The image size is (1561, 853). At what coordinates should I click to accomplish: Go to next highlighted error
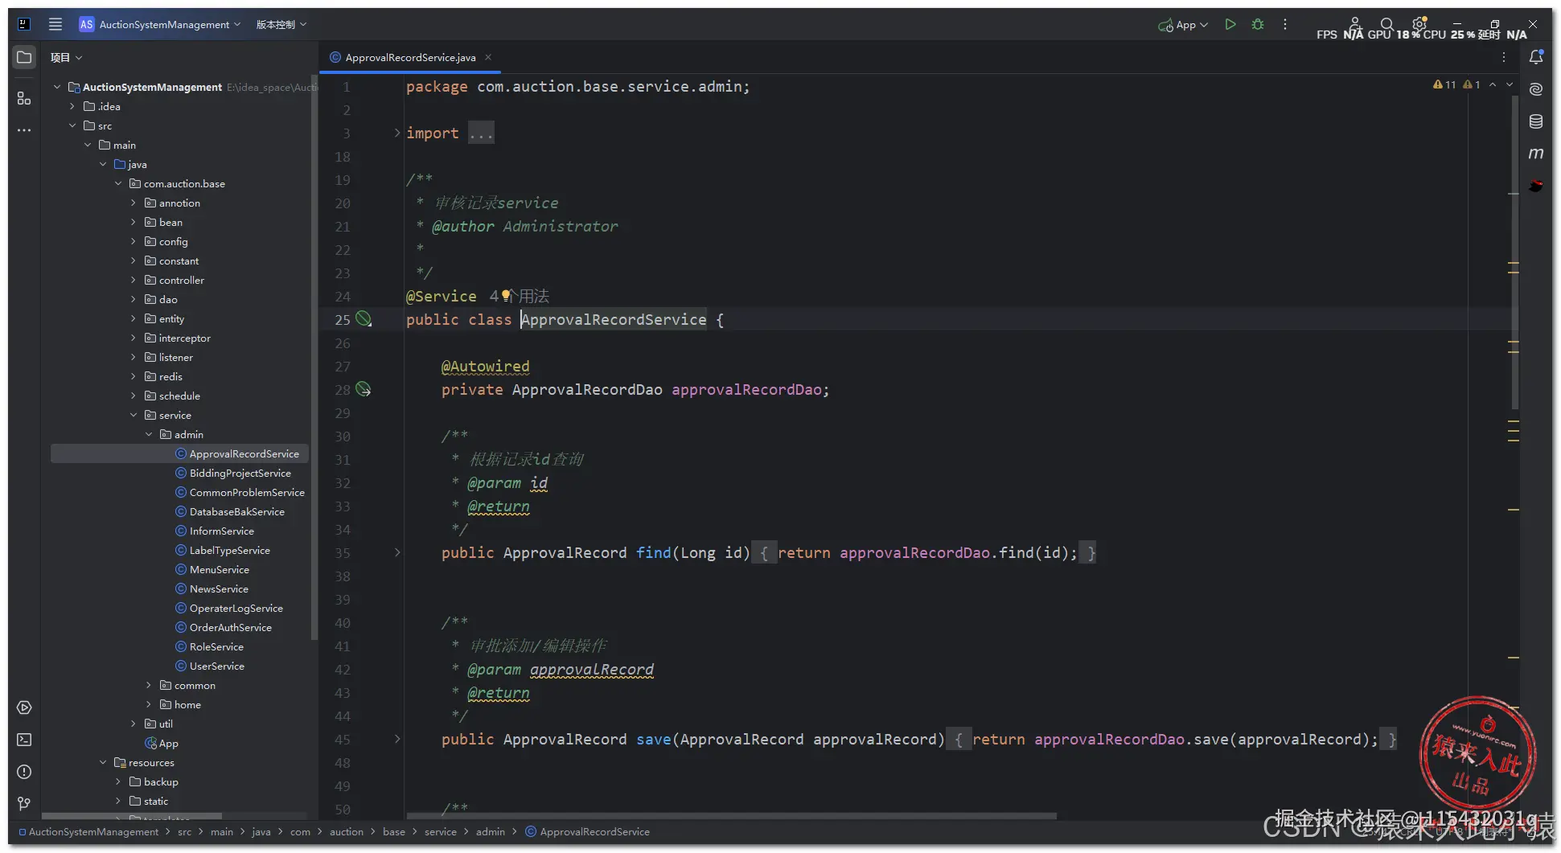(1510, 84)
